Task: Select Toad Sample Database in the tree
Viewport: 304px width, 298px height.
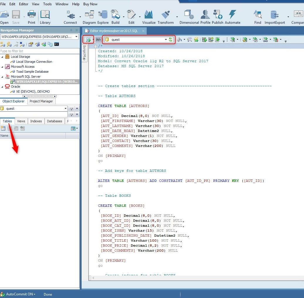Action: 32,72
